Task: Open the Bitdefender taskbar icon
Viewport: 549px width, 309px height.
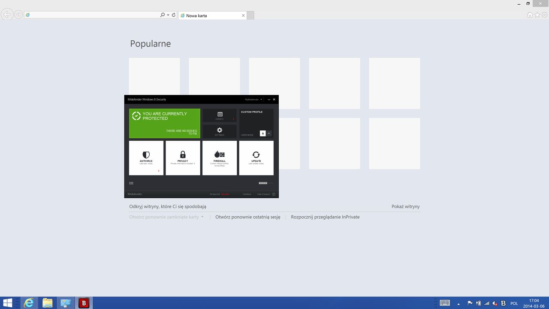Action: click(x=84, y=303)
